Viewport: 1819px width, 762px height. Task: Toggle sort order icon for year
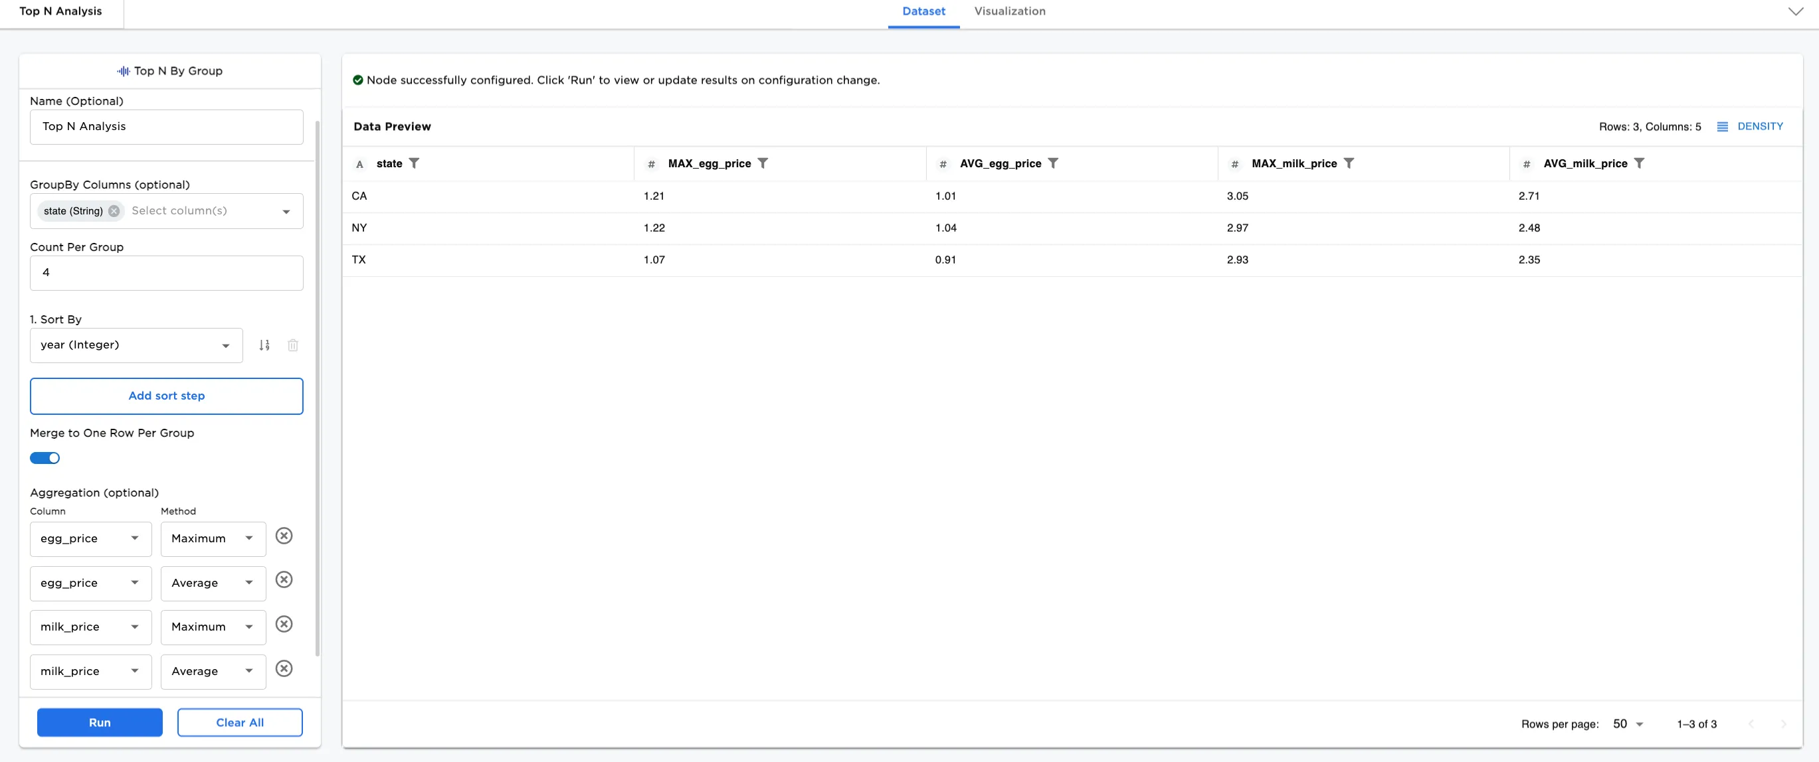(x=264, y=345)
